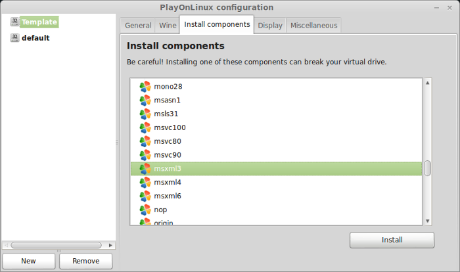Click the list scrollbar down arrow
The height and width of the screenshot is (272, 460).
427,221
